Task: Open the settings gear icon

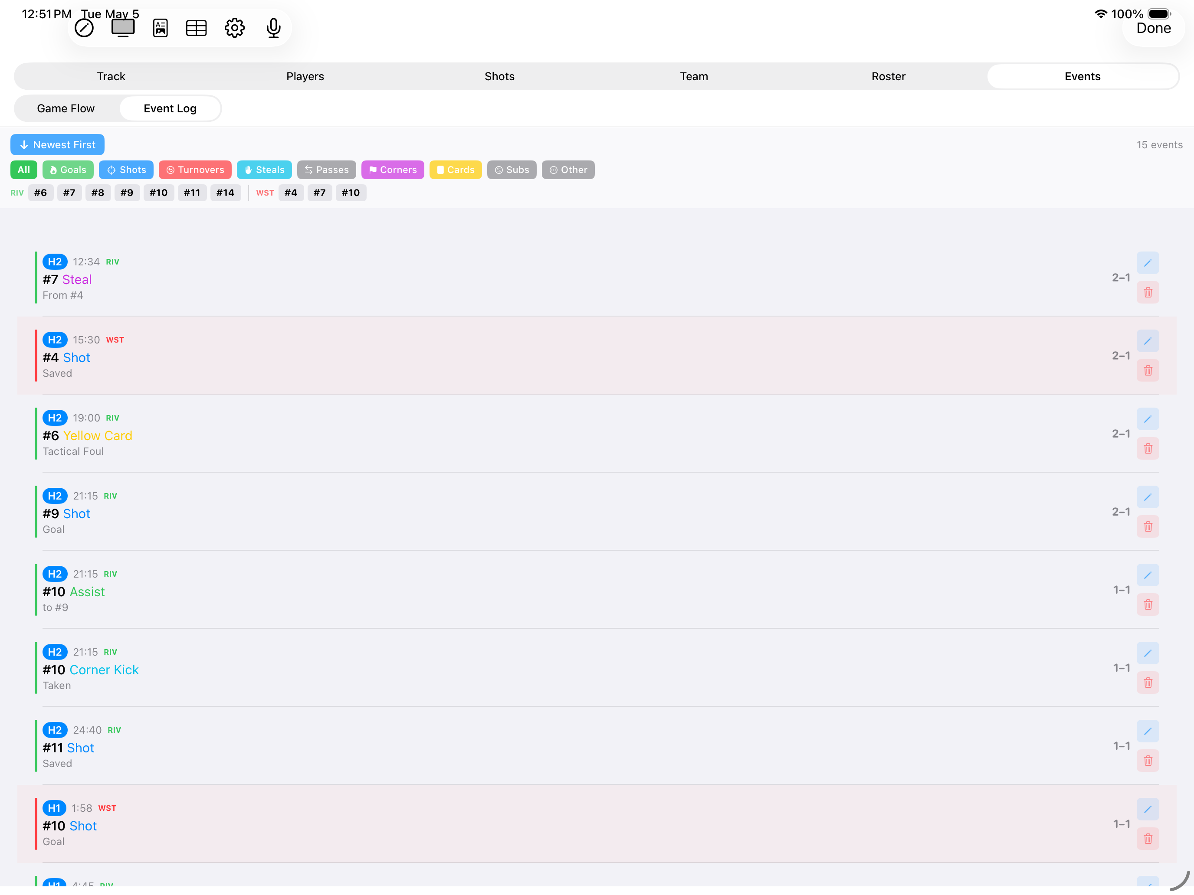Action: (x=235, y=28)
